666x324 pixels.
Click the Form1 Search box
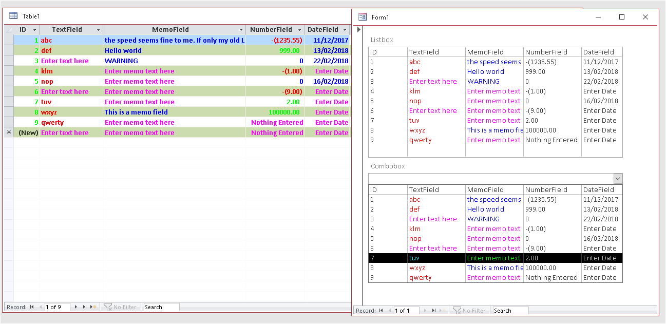click(x=510, y=311)
